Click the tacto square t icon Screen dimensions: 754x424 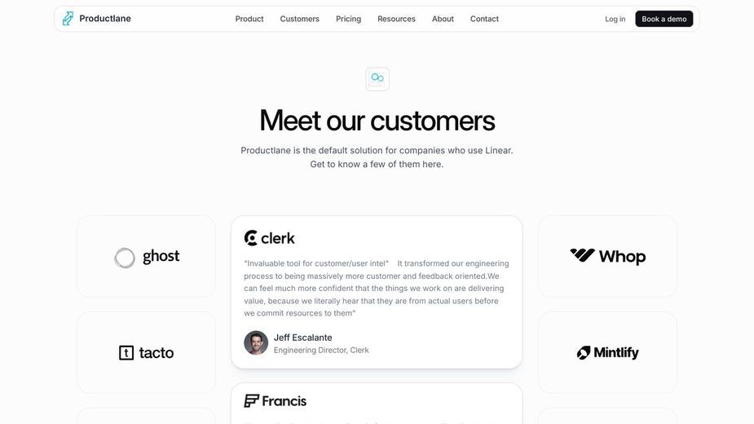click(x=126, y=353)
